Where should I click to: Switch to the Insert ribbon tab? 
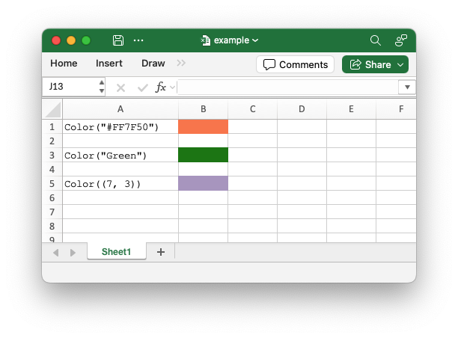tap(109, 64)
